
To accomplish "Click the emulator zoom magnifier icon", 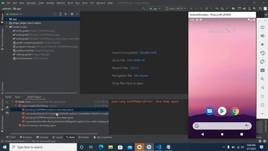I will (x=263, y=79).
